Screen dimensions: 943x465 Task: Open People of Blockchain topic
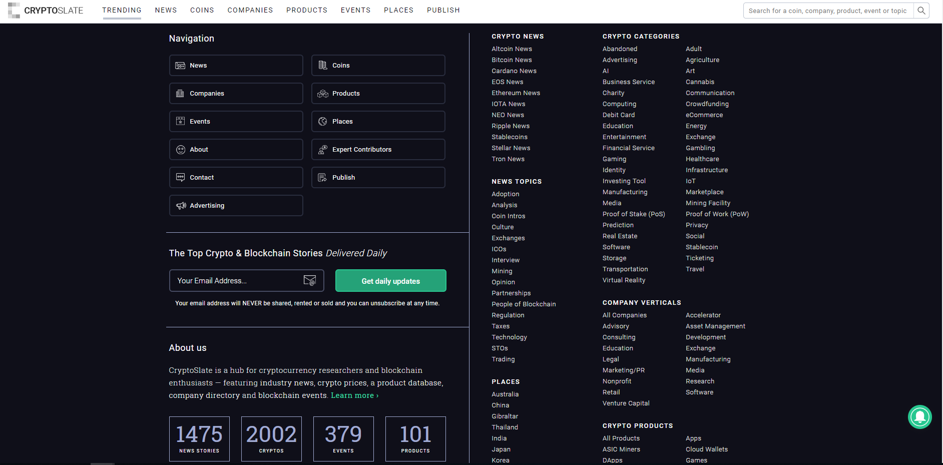click(524, 304)
